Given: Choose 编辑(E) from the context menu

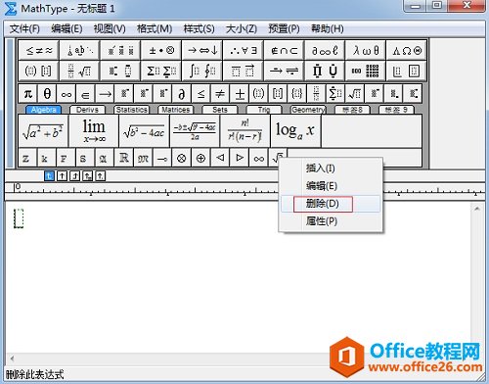Looking at the screenshot, I should point(331,186).
